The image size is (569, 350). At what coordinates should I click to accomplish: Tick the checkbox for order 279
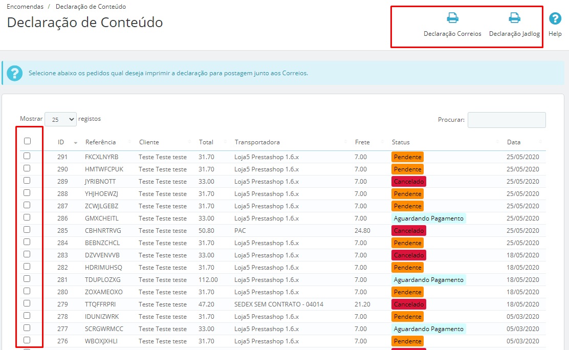click(x=27, y=303)
